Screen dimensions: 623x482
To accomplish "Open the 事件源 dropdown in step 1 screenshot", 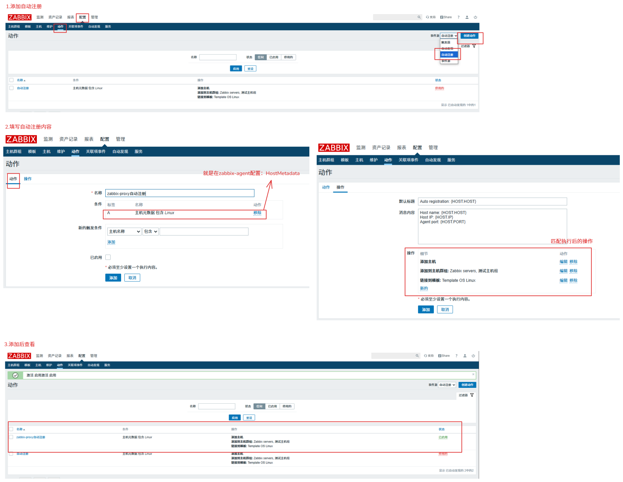I will [x=449, y=36].
